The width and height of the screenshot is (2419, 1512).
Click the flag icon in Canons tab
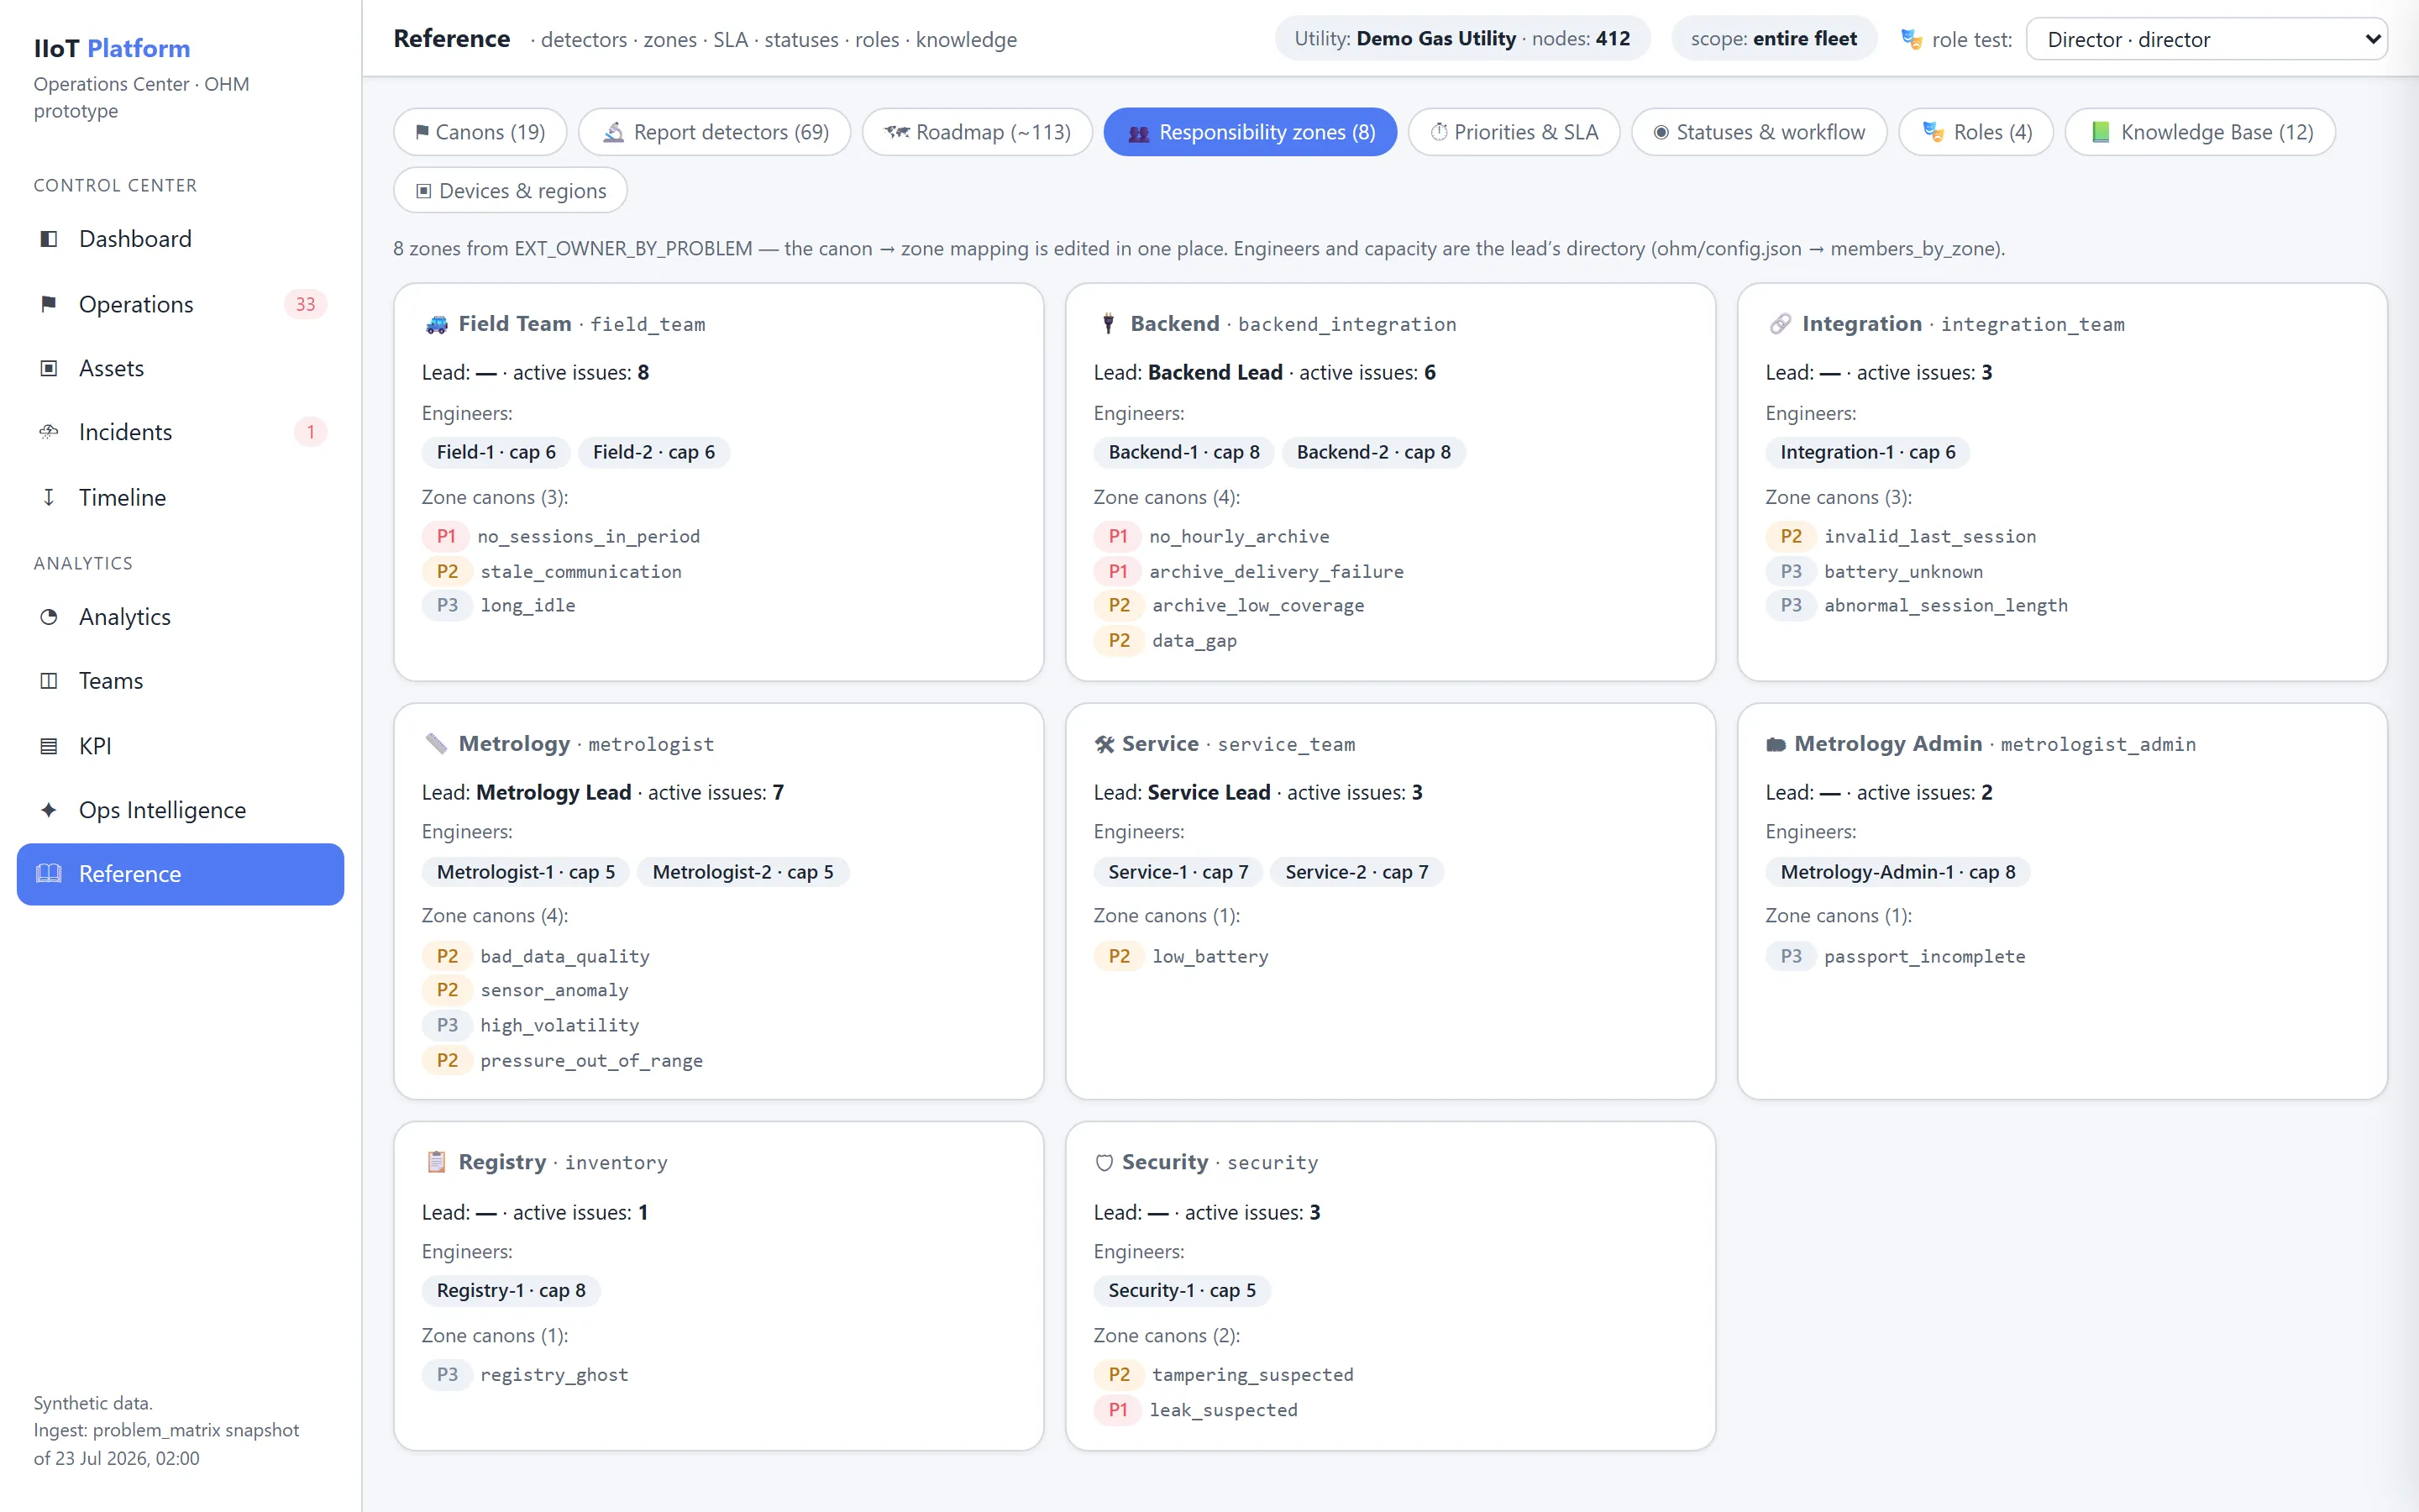pyautogui.click(x=422, y=132)
